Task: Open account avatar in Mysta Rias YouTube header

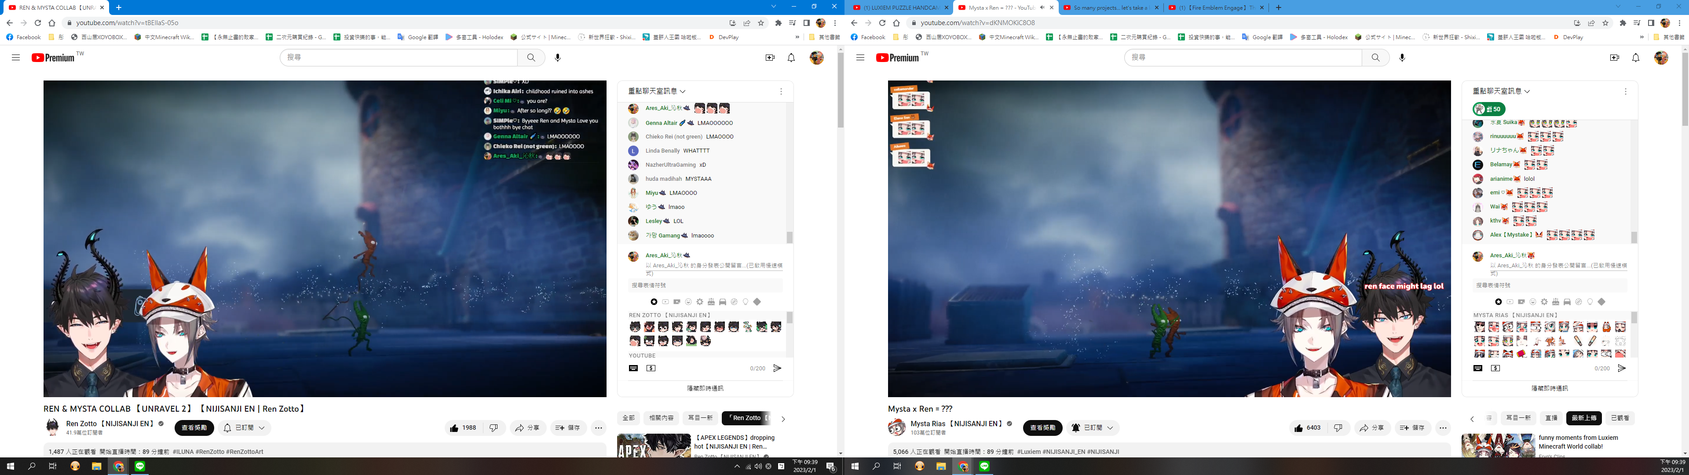Action: point(1661,58)
